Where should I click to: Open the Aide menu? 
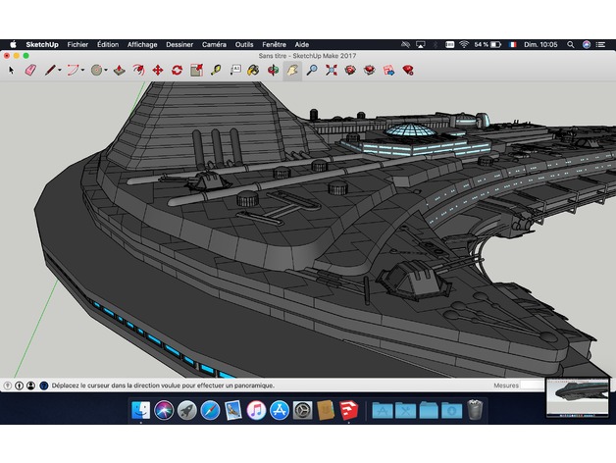pyautogui.click(x=302, y=44)
